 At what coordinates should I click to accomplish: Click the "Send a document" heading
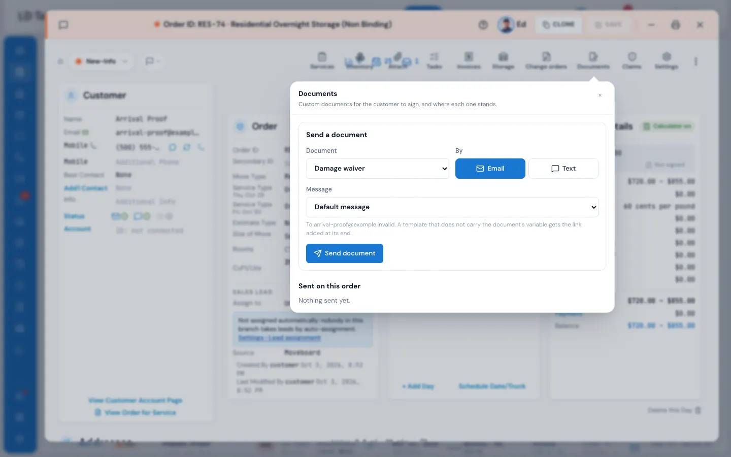click(337, 135)
